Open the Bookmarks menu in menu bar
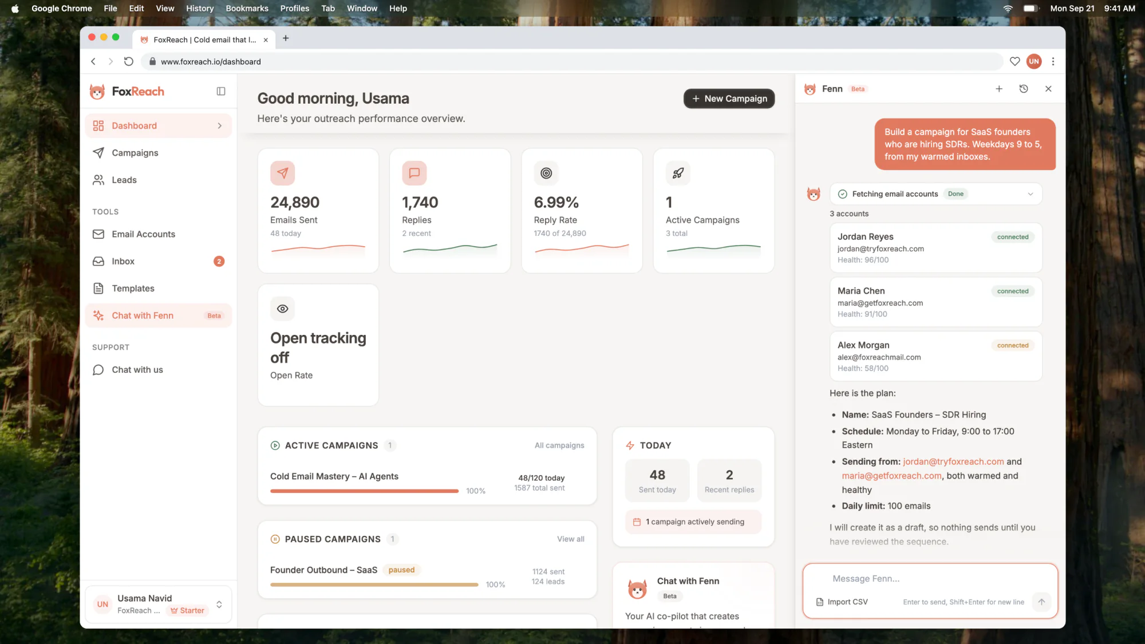 click(247, 8)
